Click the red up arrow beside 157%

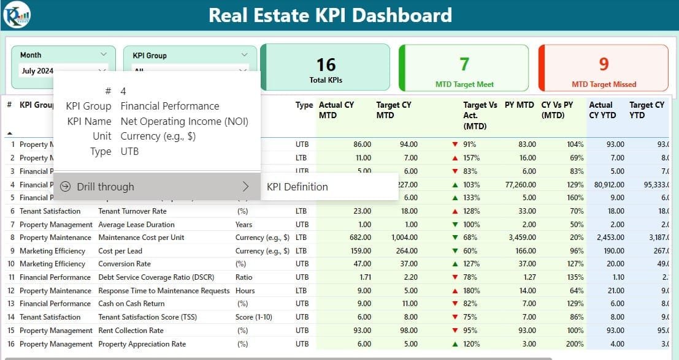[x=455, y=158]
